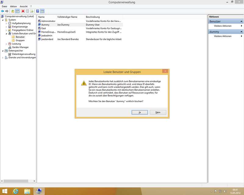Open Weitere Aktionen under Benutzer

pos(223,26)
